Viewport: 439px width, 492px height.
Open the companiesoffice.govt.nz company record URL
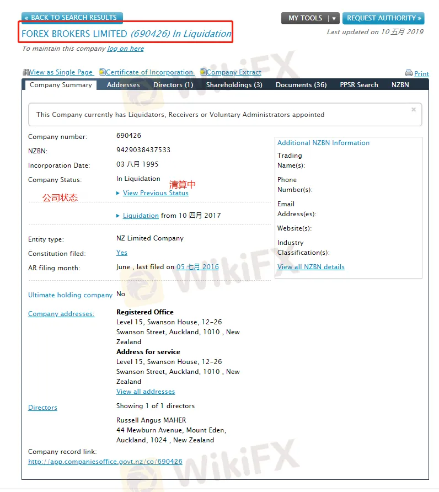point(105,462)
